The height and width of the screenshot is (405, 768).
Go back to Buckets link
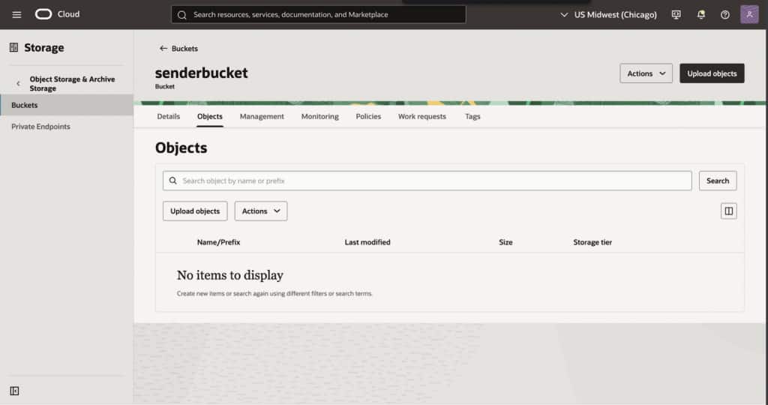coord(184,49)
